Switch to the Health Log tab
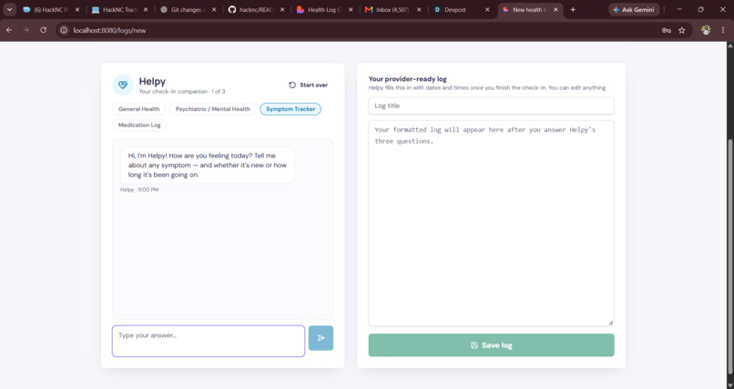Viewport: 734px width, 389px height. click(x=324, y=9)
